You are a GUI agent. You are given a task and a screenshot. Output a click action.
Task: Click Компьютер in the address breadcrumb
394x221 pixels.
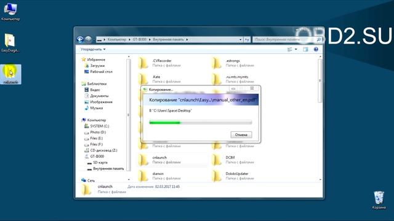[117, 39]
